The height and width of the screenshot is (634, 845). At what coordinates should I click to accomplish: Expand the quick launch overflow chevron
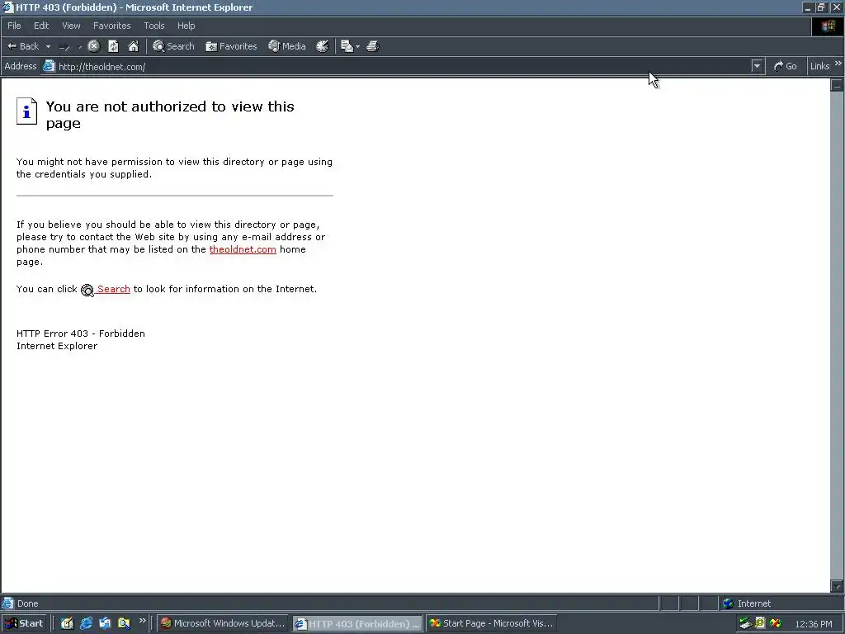[142, 621]
